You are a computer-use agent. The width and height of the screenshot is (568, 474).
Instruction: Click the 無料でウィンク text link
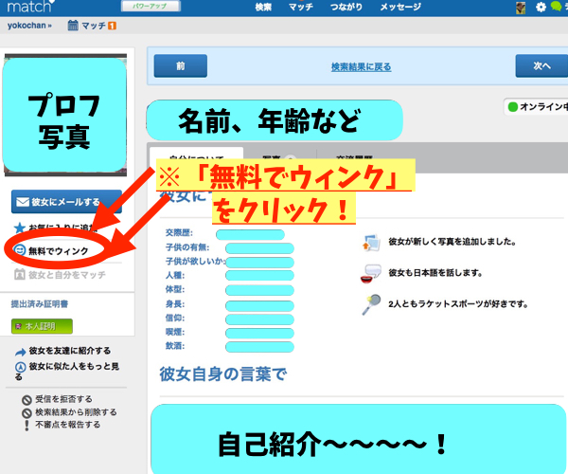point(59,251)
